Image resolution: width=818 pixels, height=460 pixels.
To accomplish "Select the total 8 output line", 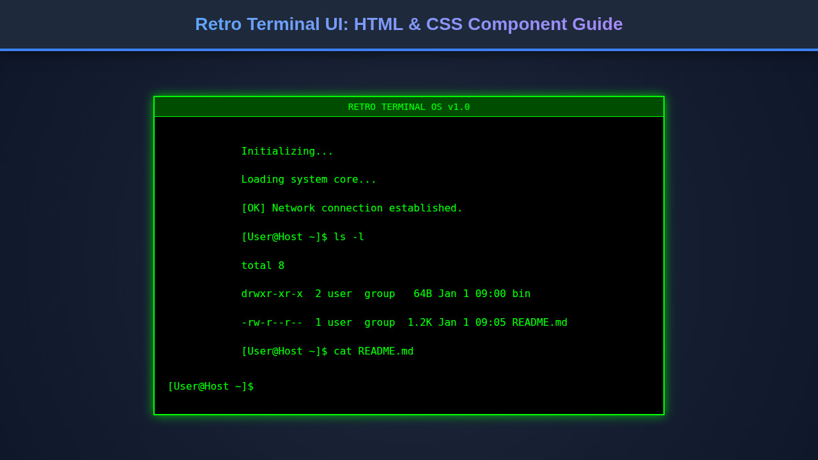I will coord(263,265).
